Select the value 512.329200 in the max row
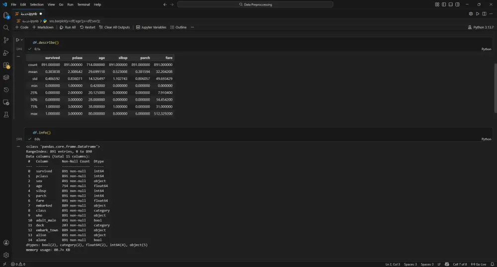The width and height of the screenshot is (497, 267). pyautogui.click(x=163, y=114)
